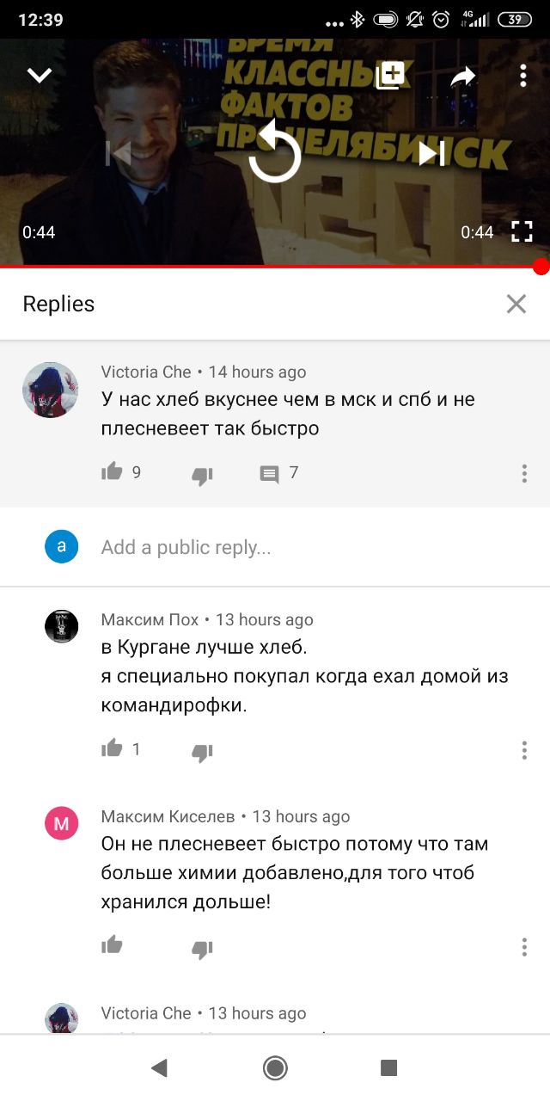
Task: Open options for Максим Пох's reply
Action: click(524, 750)
